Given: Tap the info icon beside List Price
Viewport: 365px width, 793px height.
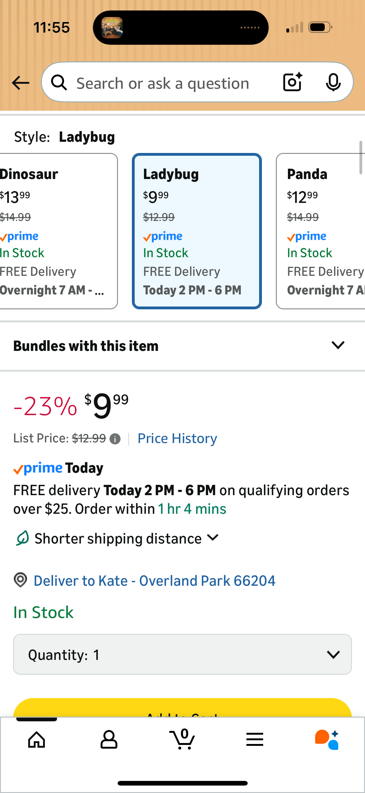Looking at the screenshot, I should [x=115, y=439].
